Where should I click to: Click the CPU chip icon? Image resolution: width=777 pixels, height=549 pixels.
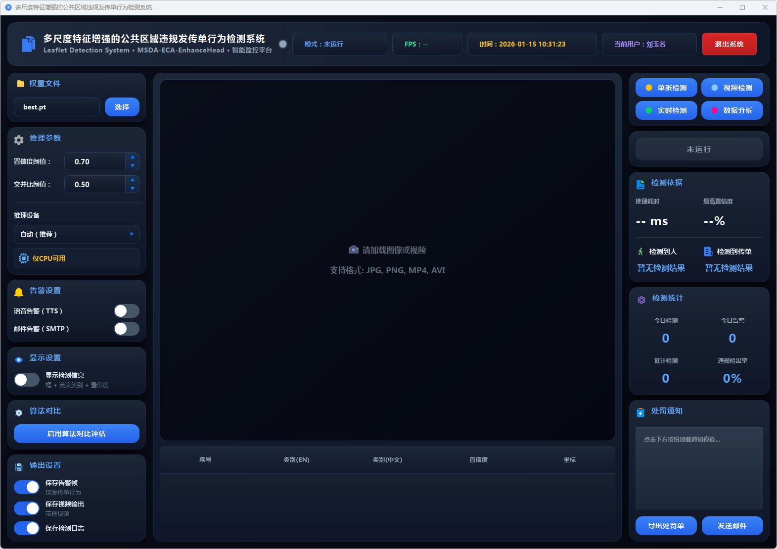(x=23, y=258)
